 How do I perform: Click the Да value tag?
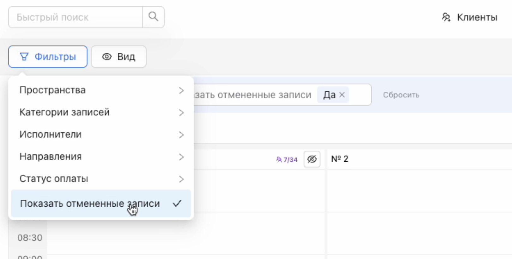329,95
